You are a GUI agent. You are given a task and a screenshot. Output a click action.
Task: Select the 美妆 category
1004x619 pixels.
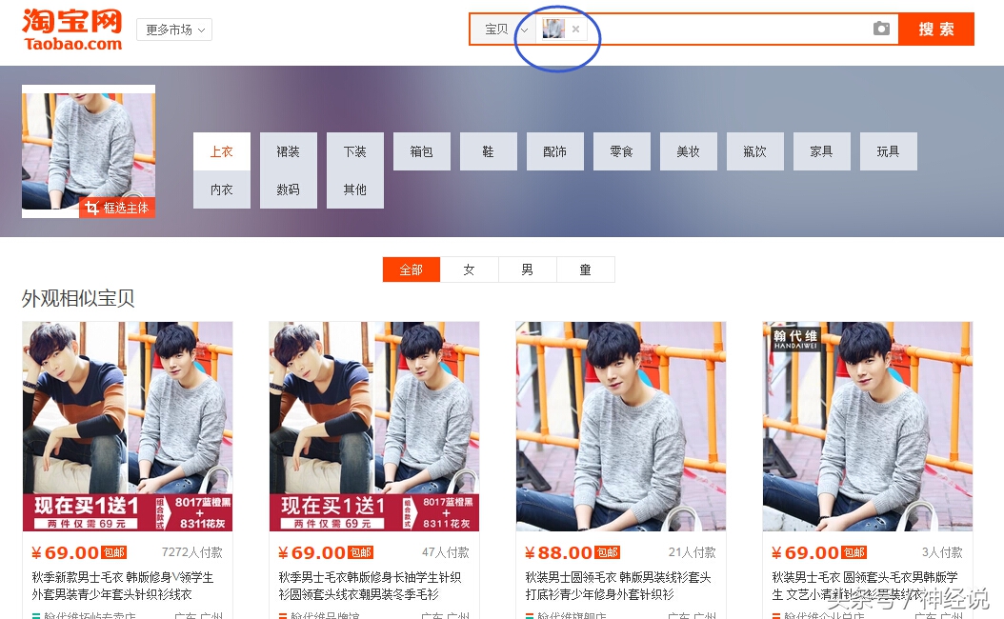click(688, 150)
